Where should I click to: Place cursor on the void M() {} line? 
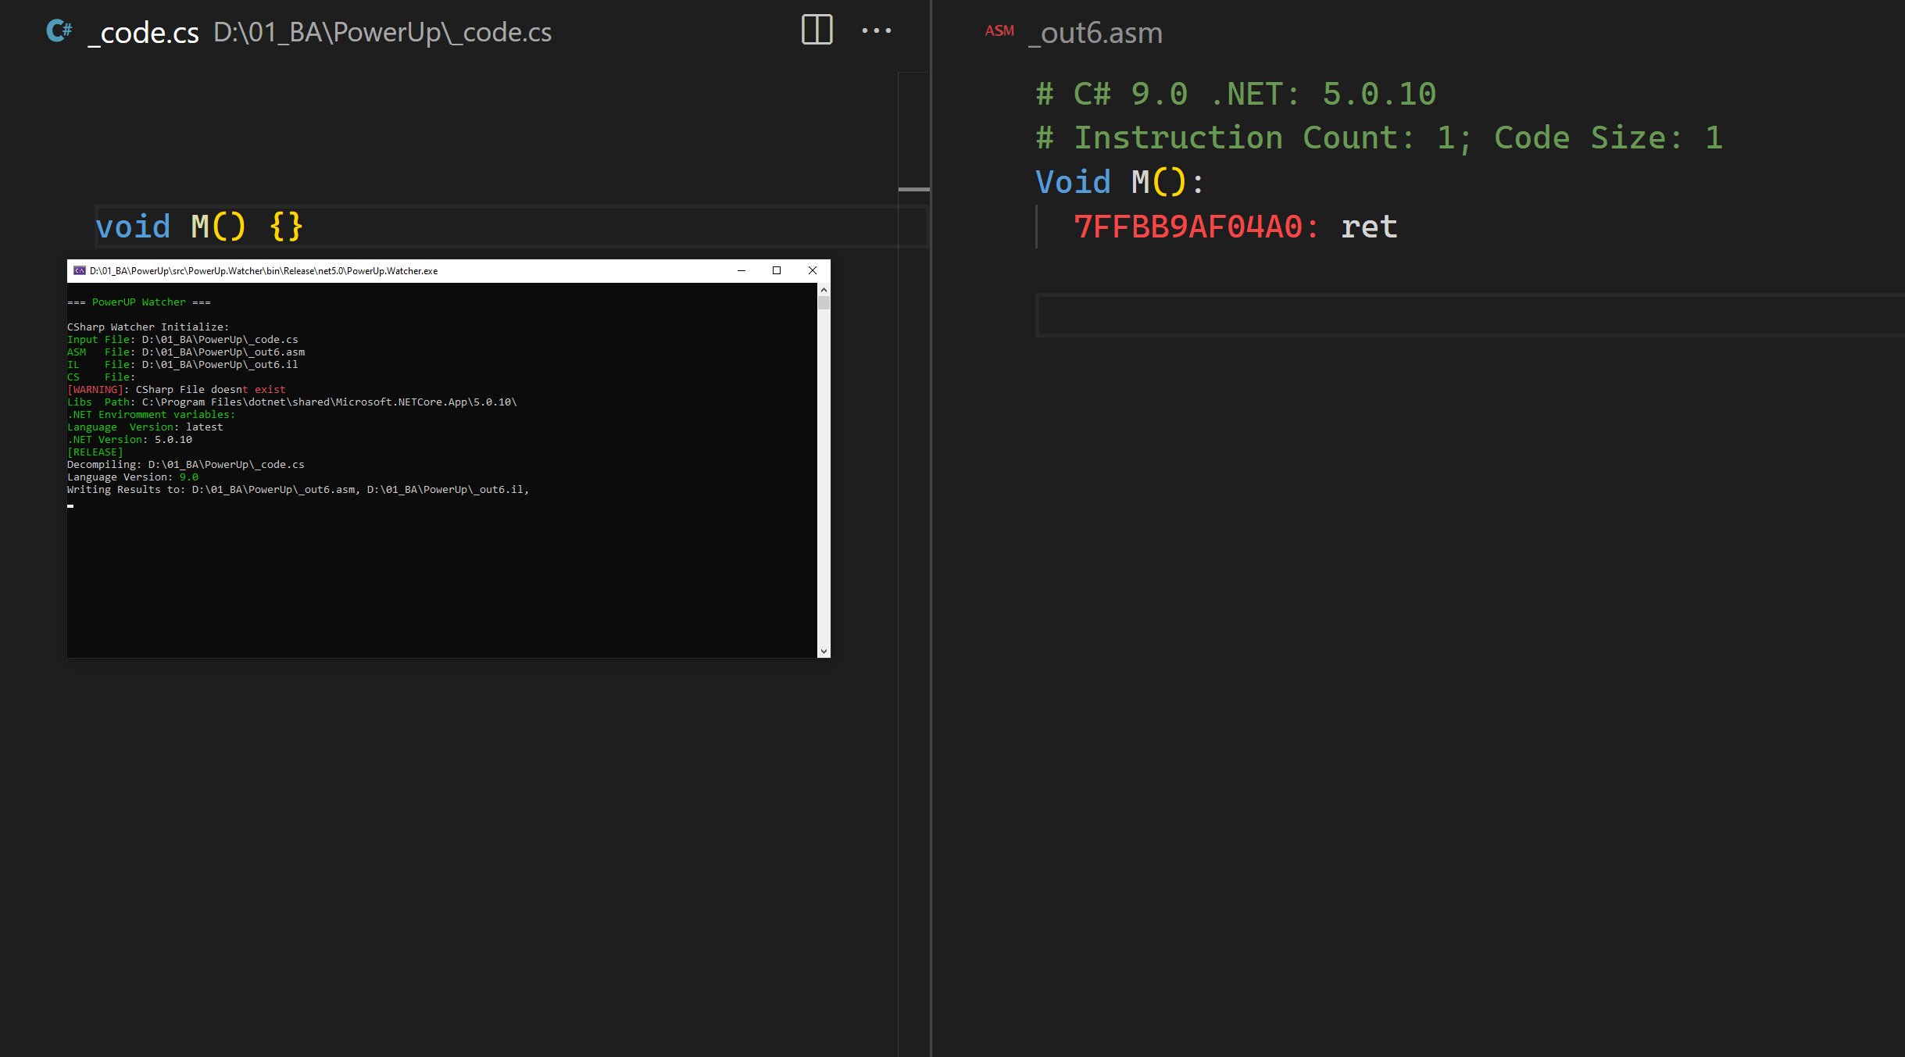(x=198, y=226)
